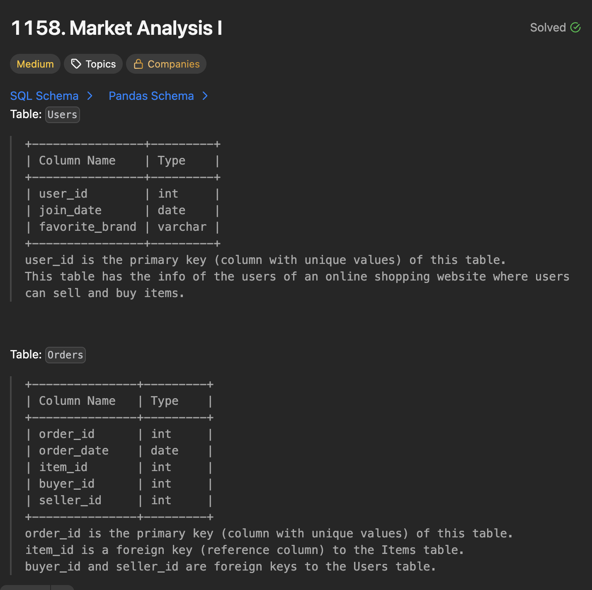Click the Solved status label
This screenshot has width=592, height=590.
tap(548, 27)
